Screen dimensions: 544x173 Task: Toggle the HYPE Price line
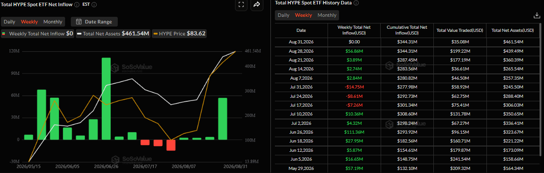(x=179, y=34)
